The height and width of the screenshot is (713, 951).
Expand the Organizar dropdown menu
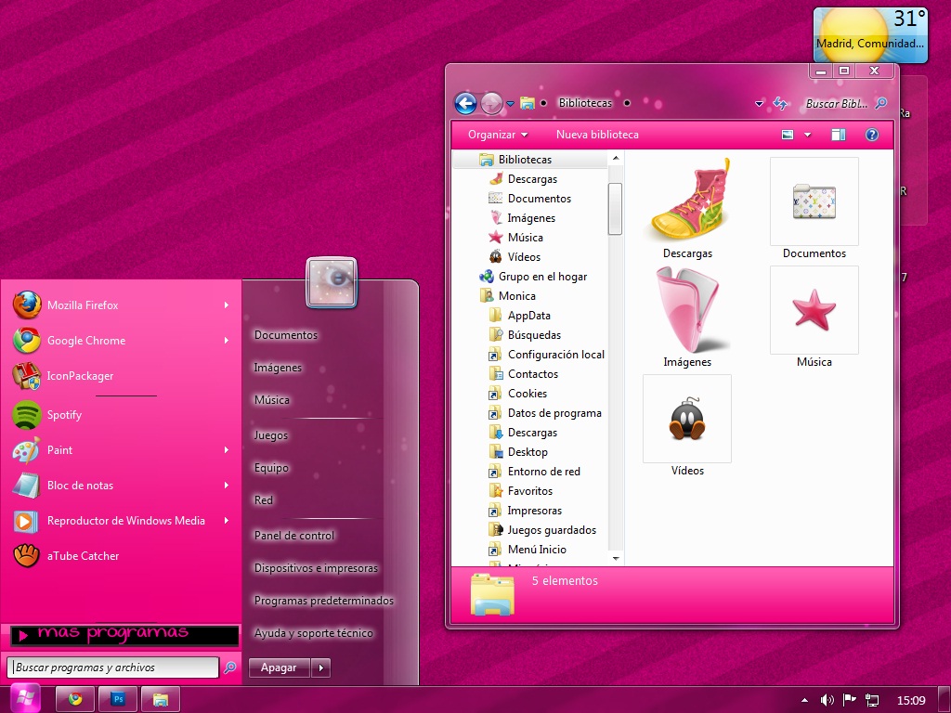497,134
